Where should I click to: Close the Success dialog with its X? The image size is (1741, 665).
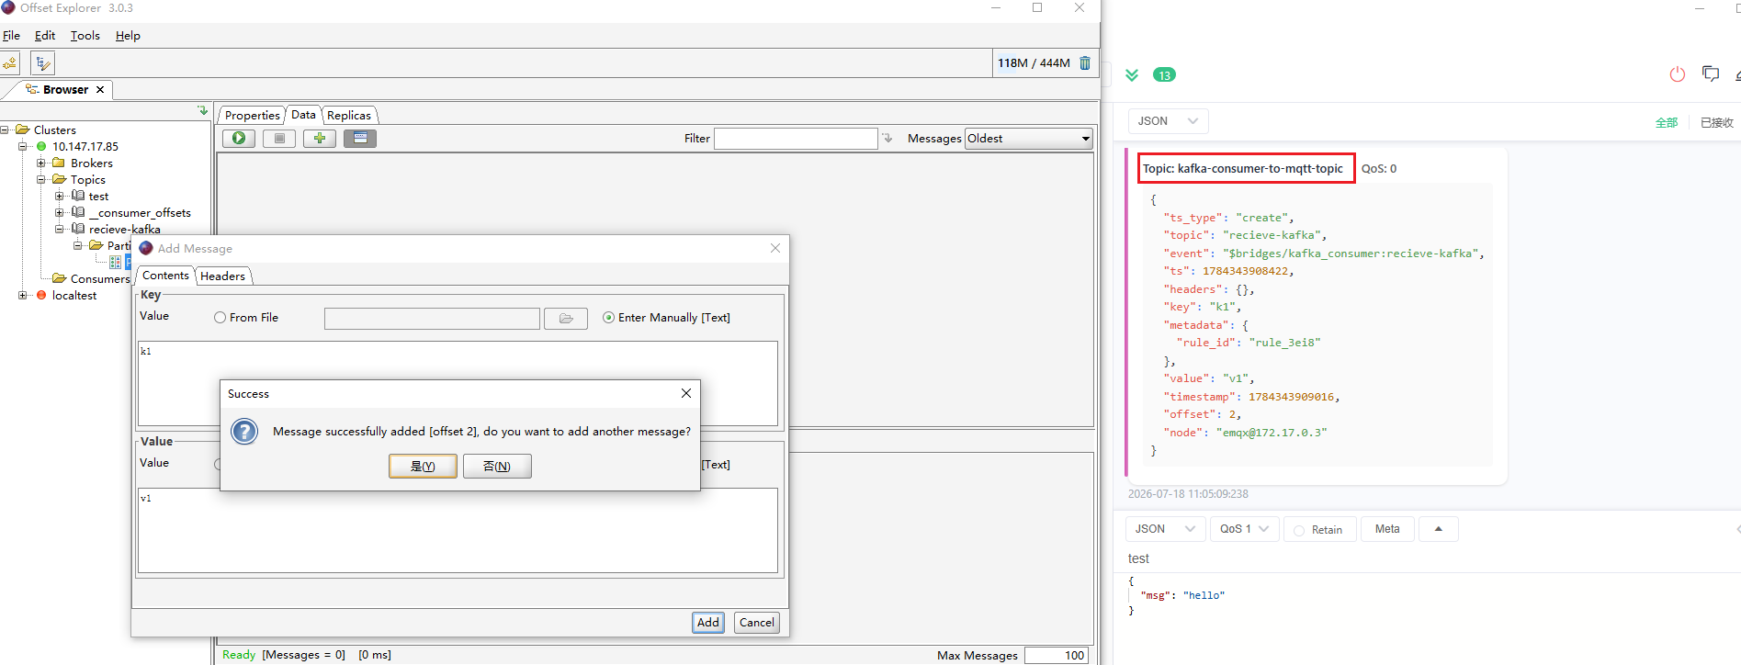pos(686,393)
